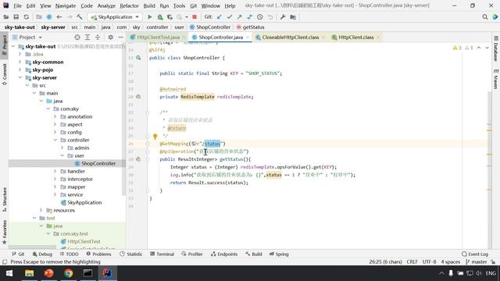Switch to HttpClientTest.java tab
500x281 pixels.
tap(158, 37)
